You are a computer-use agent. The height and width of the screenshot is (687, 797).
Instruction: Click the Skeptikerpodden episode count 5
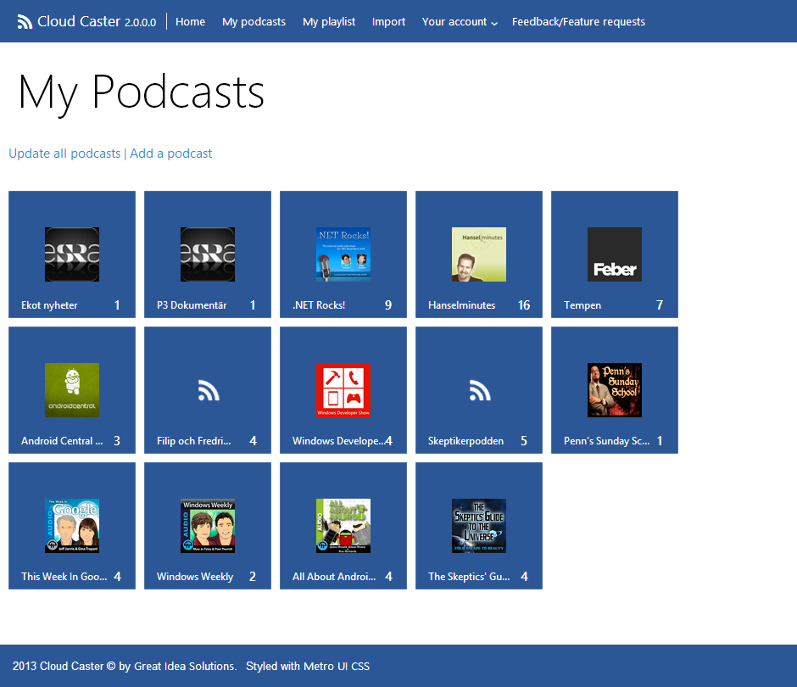(x=524, y=441)
